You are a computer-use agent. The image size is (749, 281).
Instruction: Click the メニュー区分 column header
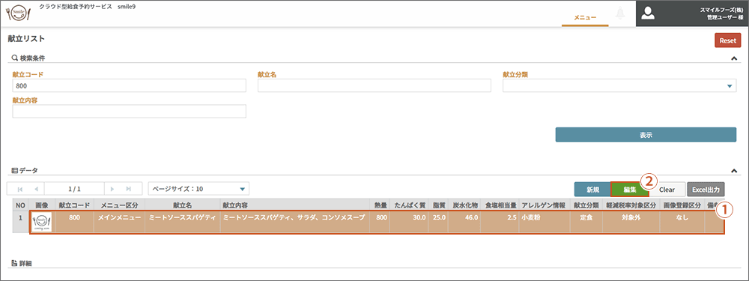119,205
